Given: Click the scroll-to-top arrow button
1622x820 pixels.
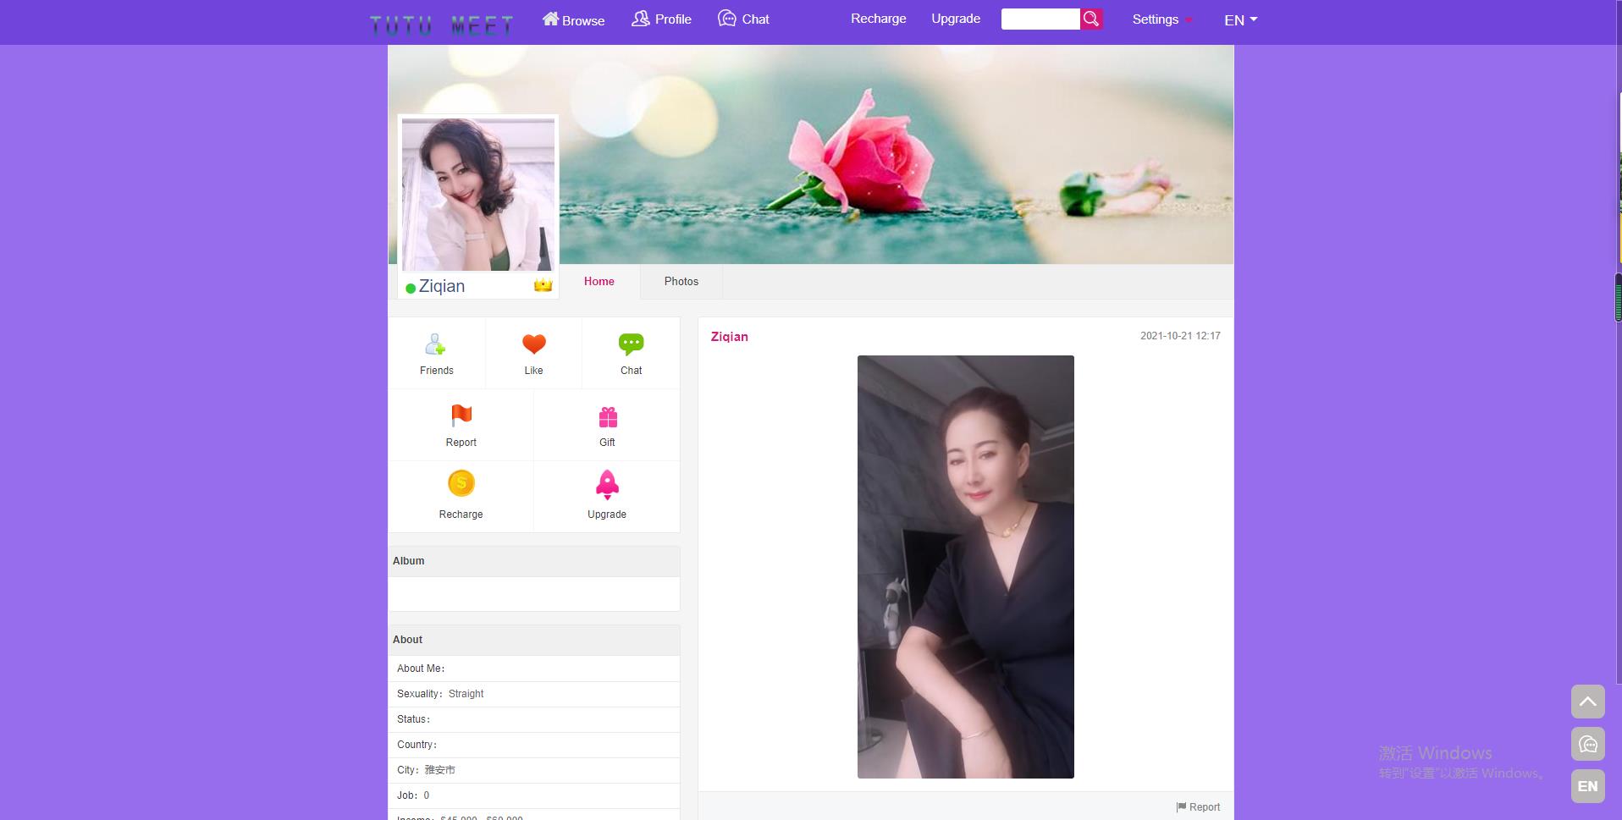Looking at the screenshot, I should click(x=1587, y=702).
